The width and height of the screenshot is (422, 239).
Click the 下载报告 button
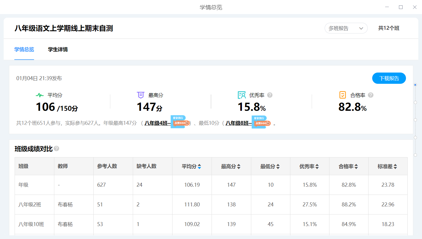point(389,78)
